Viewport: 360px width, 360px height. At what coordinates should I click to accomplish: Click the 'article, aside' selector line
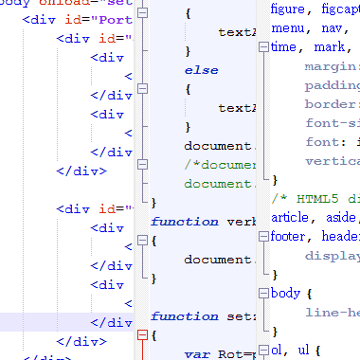315,218
